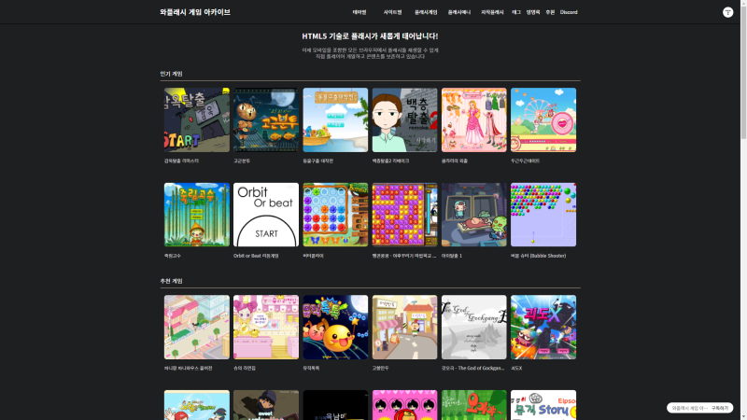Open the green 오이야 thumbnail in bottom row
The width and height of the screenshot is (747, 420).
tap(474, 405)
